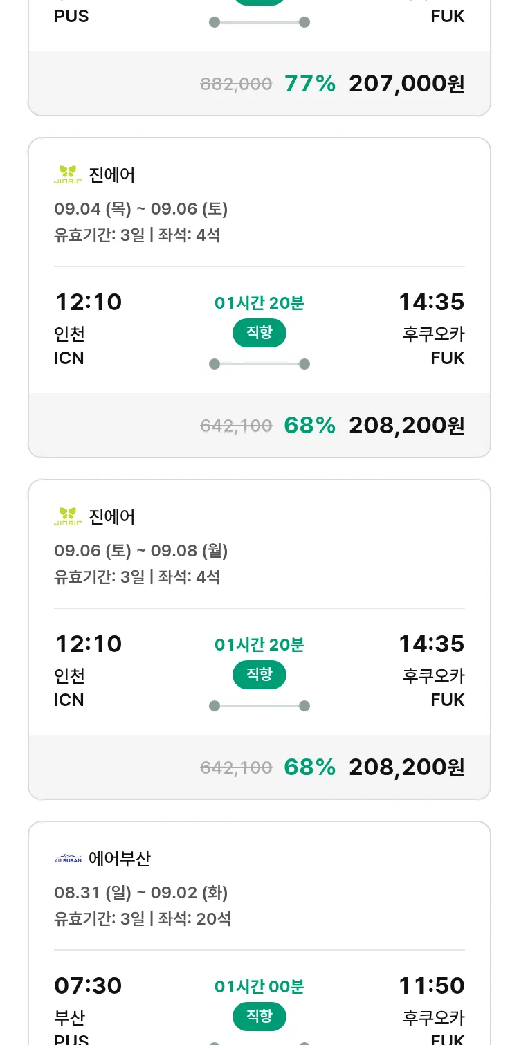This screenshot has width=519, height=1045.
Task: Click the Jin Air logo on the 09.04 departure card
Action: (x=68, y=174)
